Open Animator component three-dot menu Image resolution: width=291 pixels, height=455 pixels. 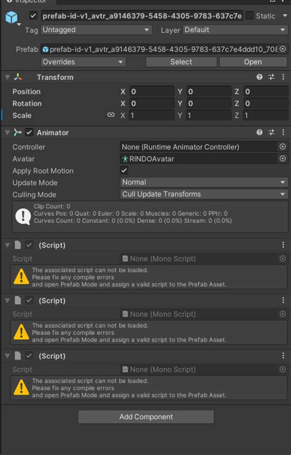tap(283, 132)
